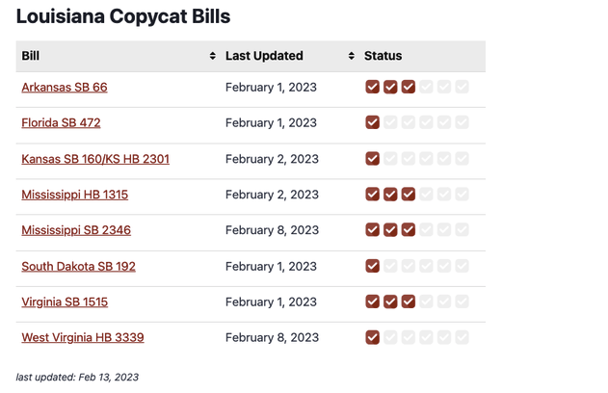Click first status checkbox for West Virginia HB 3339
This screenshot has height=393, width=608.
coord(373,337)
